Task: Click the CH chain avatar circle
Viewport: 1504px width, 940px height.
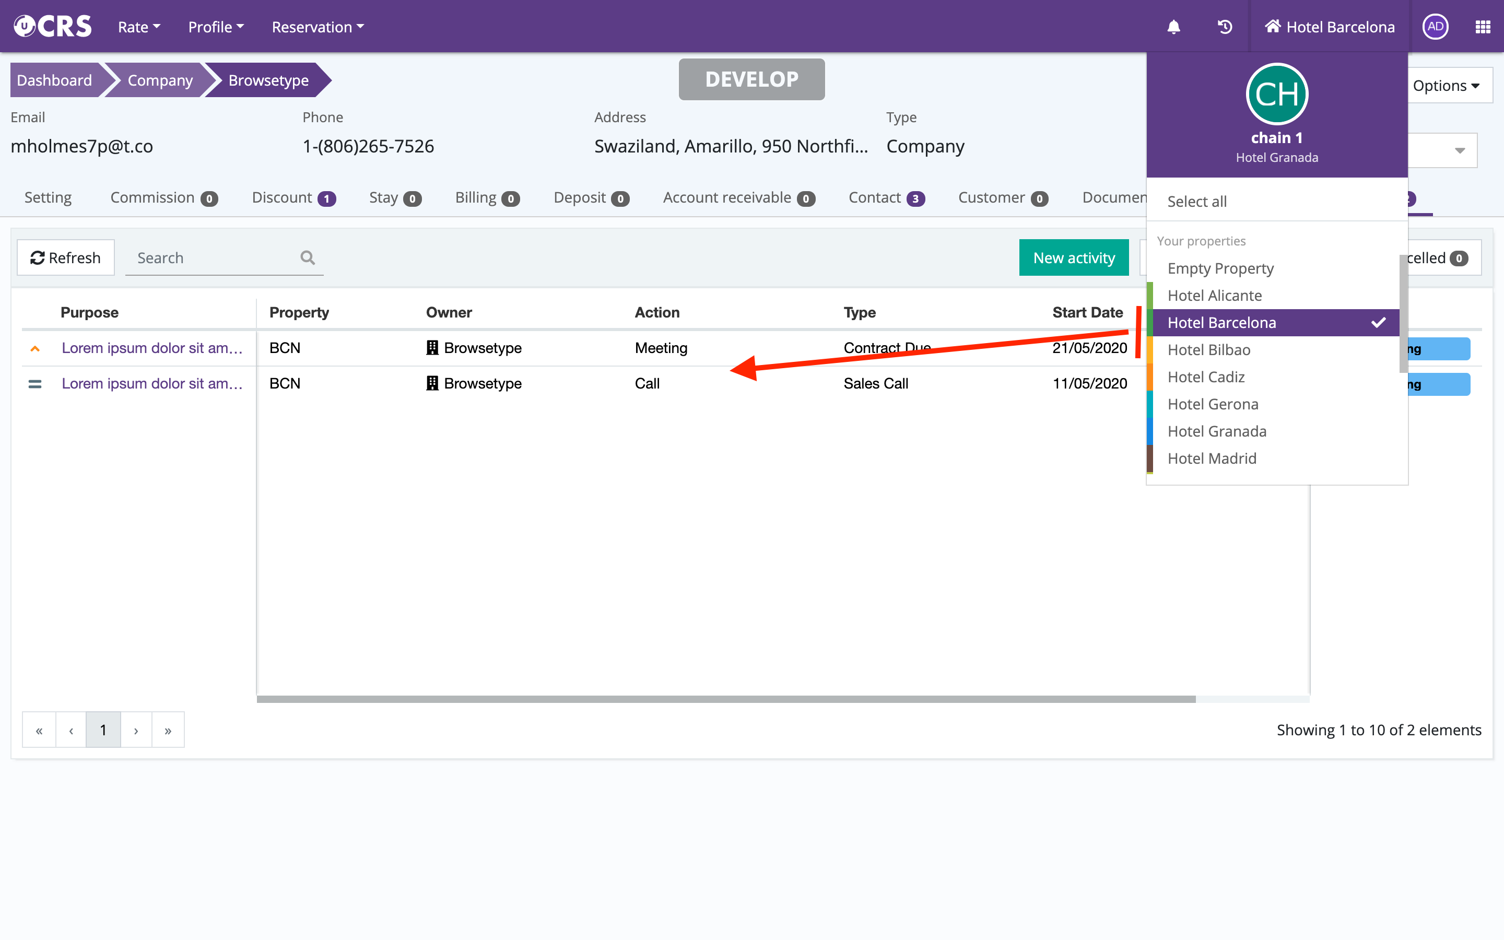Action: (1276, 95)
